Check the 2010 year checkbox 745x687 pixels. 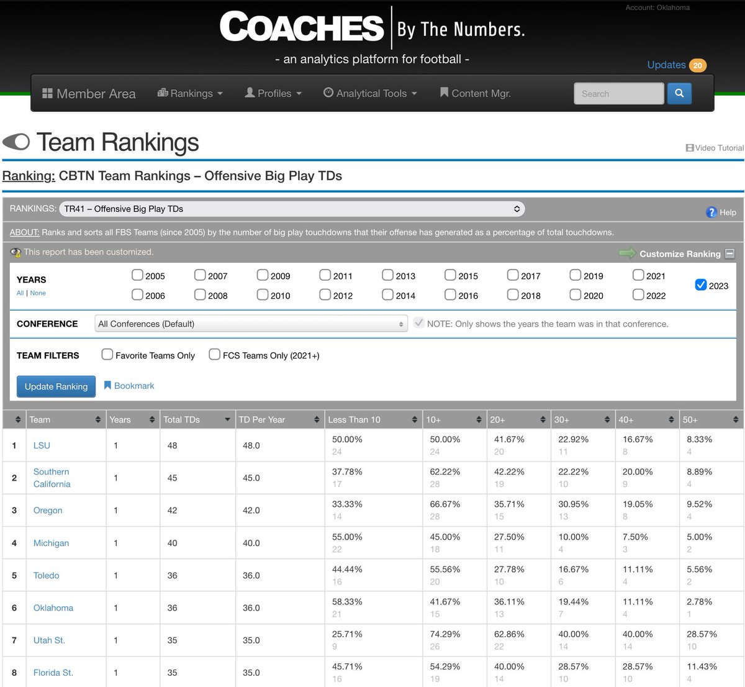pyautogui.click(x=263, y=294)
